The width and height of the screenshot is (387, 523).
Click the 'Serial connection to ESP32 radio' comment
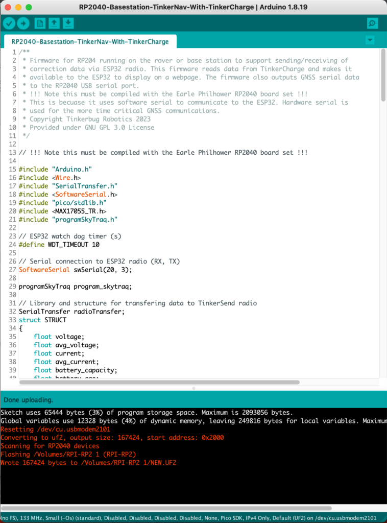[100, 261]
